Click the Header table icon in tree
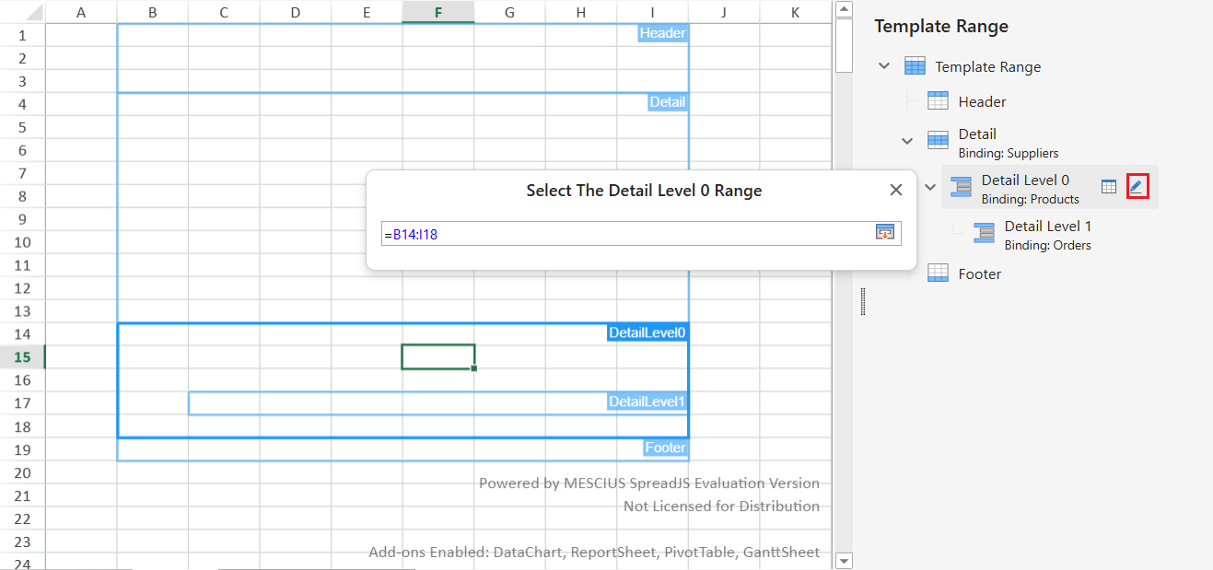This screenshot has height=570, width=1213. click(938, 101)
